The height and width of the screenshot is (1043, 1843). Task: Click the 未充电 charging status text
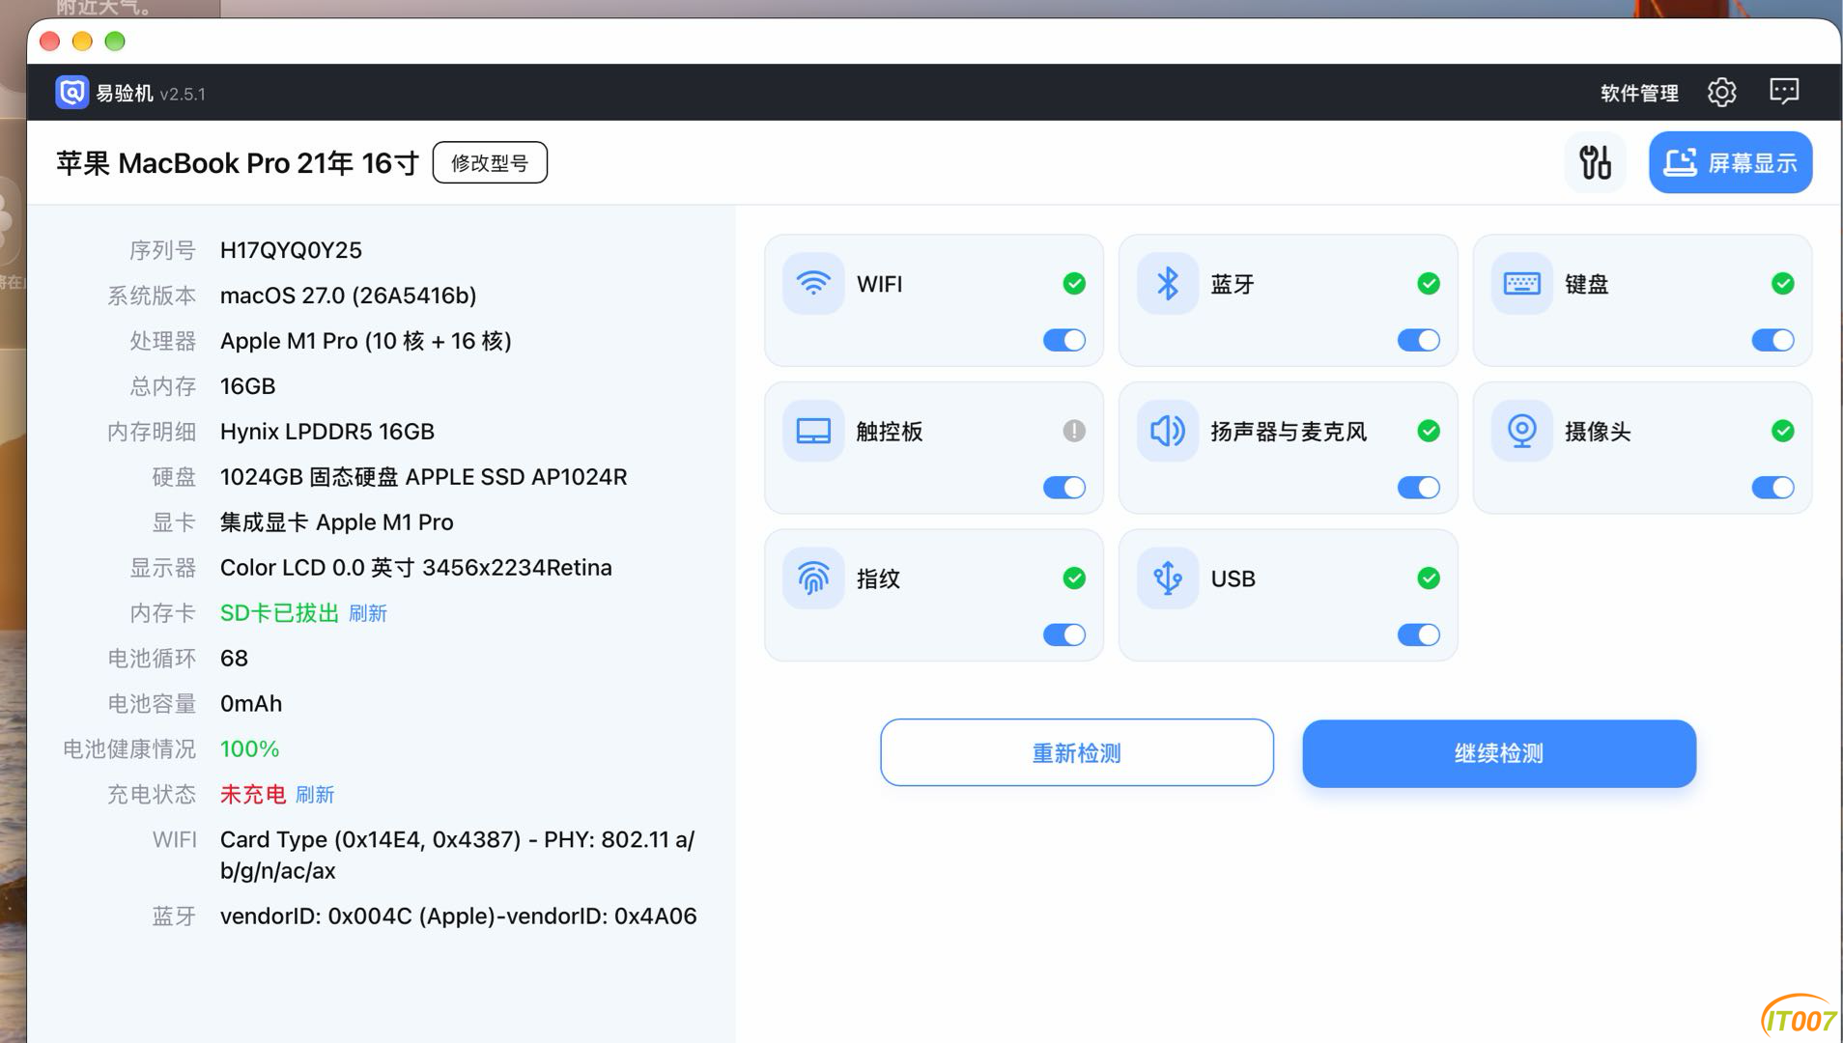253,795
